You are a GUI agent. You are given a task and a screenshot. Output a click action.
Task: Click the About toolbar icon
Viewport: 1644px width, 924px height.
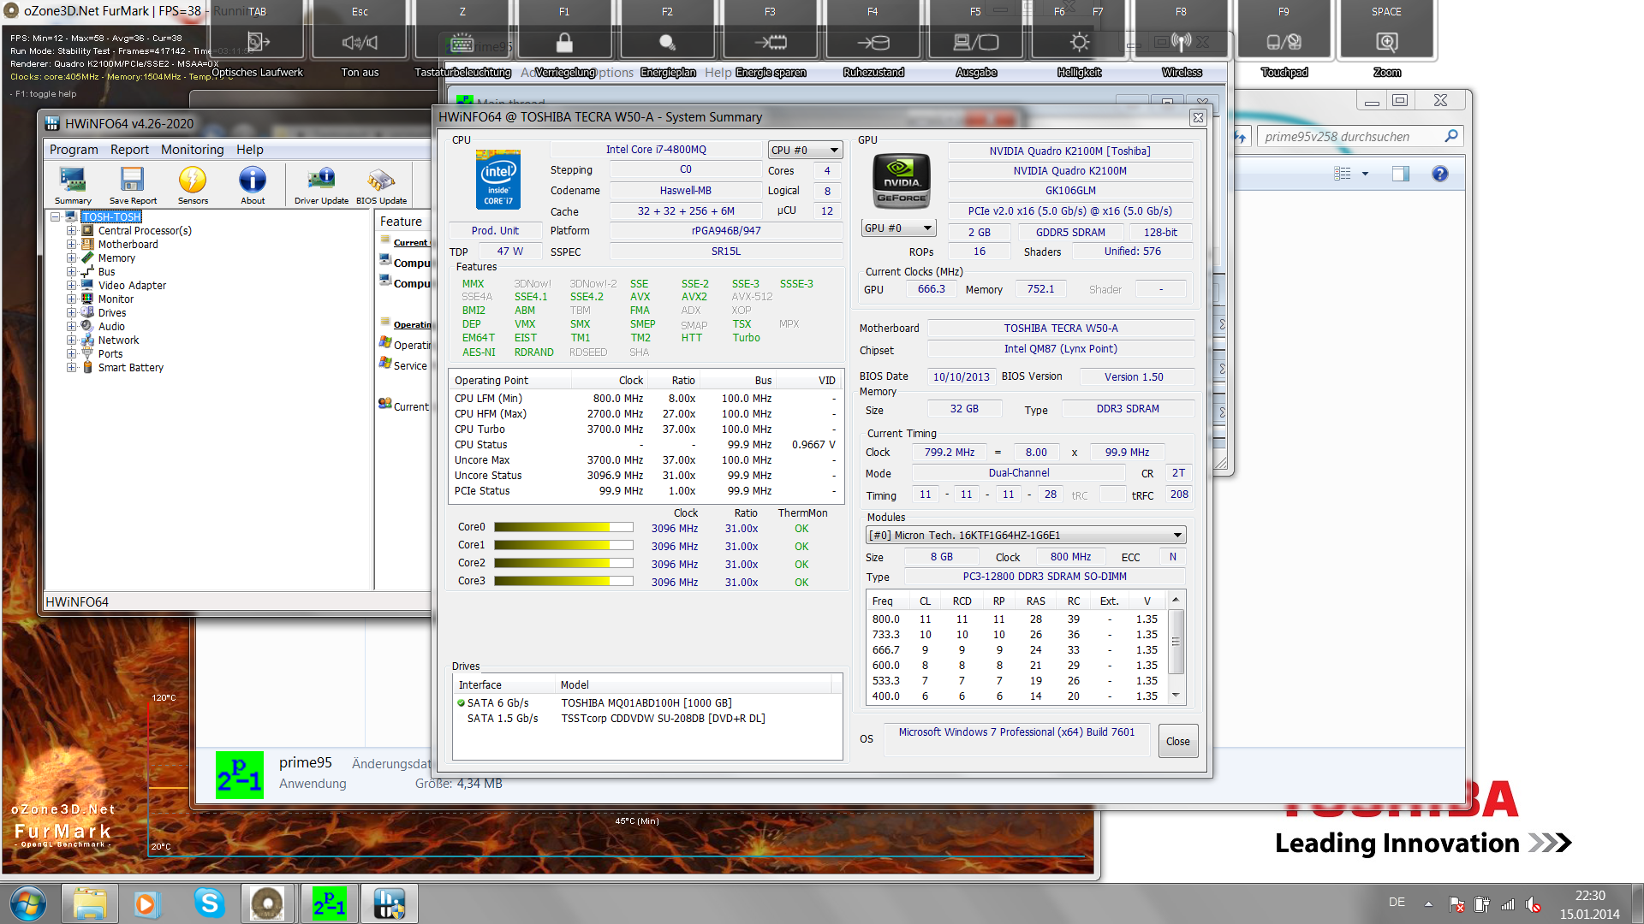click(253, 185)
